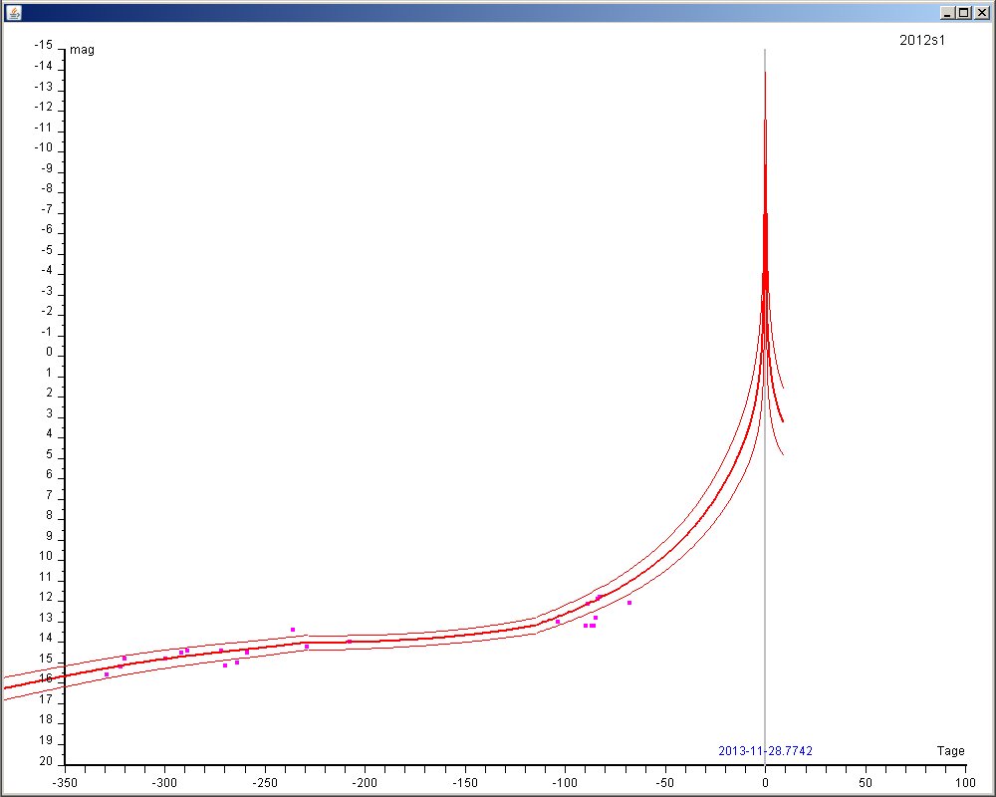This screenshot has height=797, width=996.
Task: Click the date label 2013-11-28.7742
Action: [765, 750]
